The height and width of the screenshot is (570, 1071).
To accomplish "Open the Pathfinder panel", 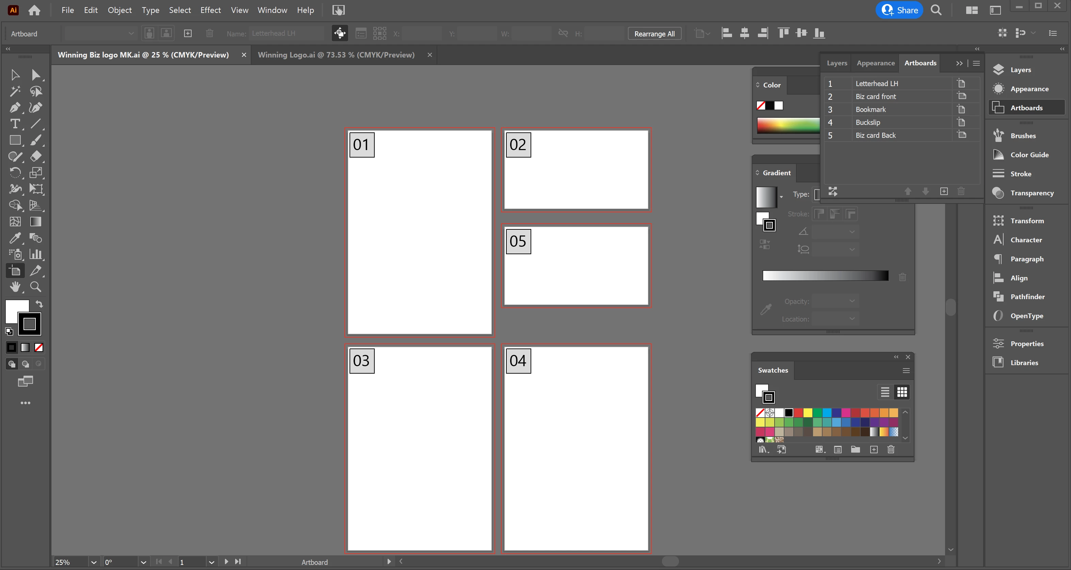I will pos(1027,297).
